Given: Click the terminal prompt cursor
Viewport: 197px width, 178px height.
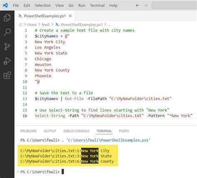Looking at the screenshot, I should (x=63, y=172).
